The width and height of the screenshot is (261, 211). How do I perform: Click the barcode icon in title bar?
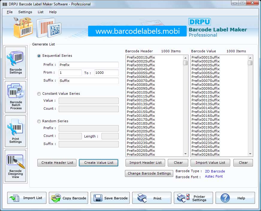[5, 4]
